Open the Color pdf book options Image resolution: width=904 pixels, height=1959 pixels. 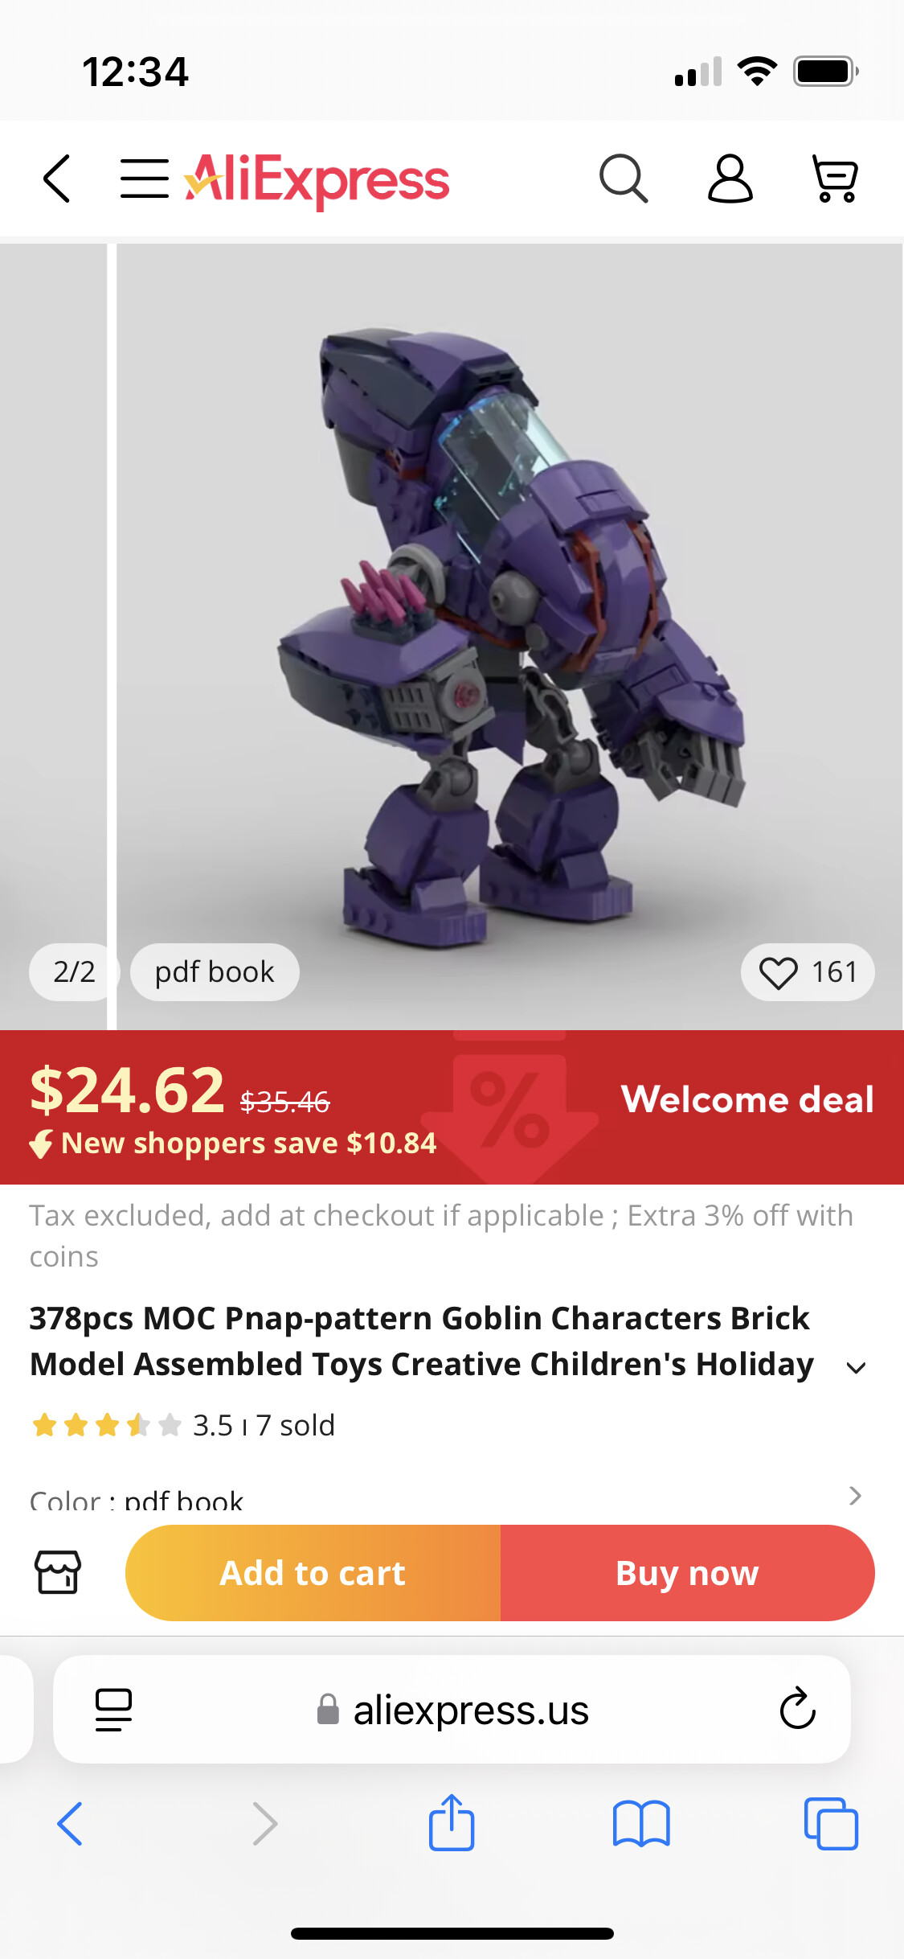tap(855, 1496)
